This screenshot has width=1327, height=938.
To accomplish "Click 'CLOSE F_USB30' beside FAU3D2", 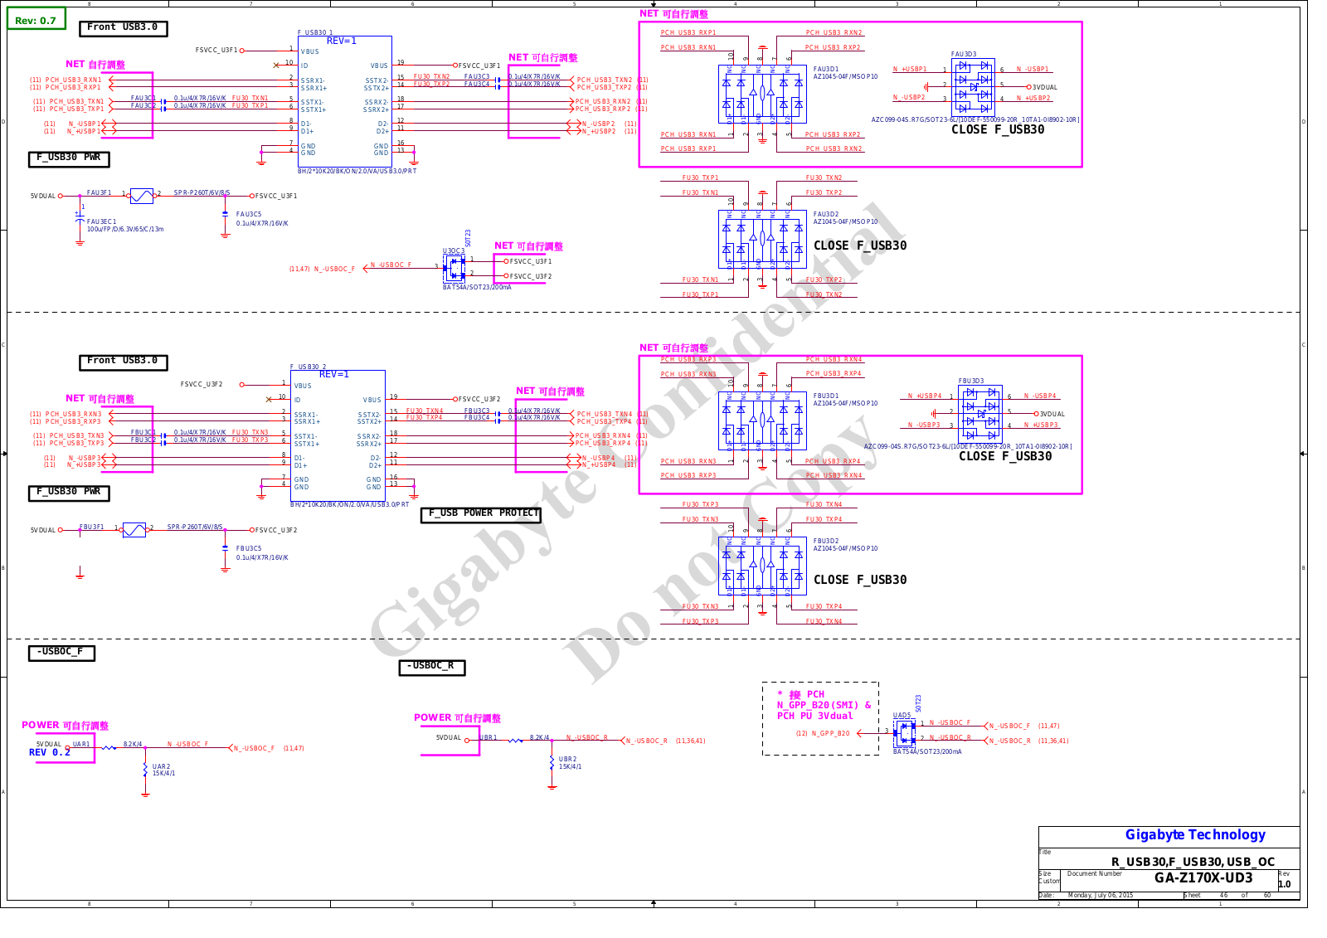I will point(860,245).
